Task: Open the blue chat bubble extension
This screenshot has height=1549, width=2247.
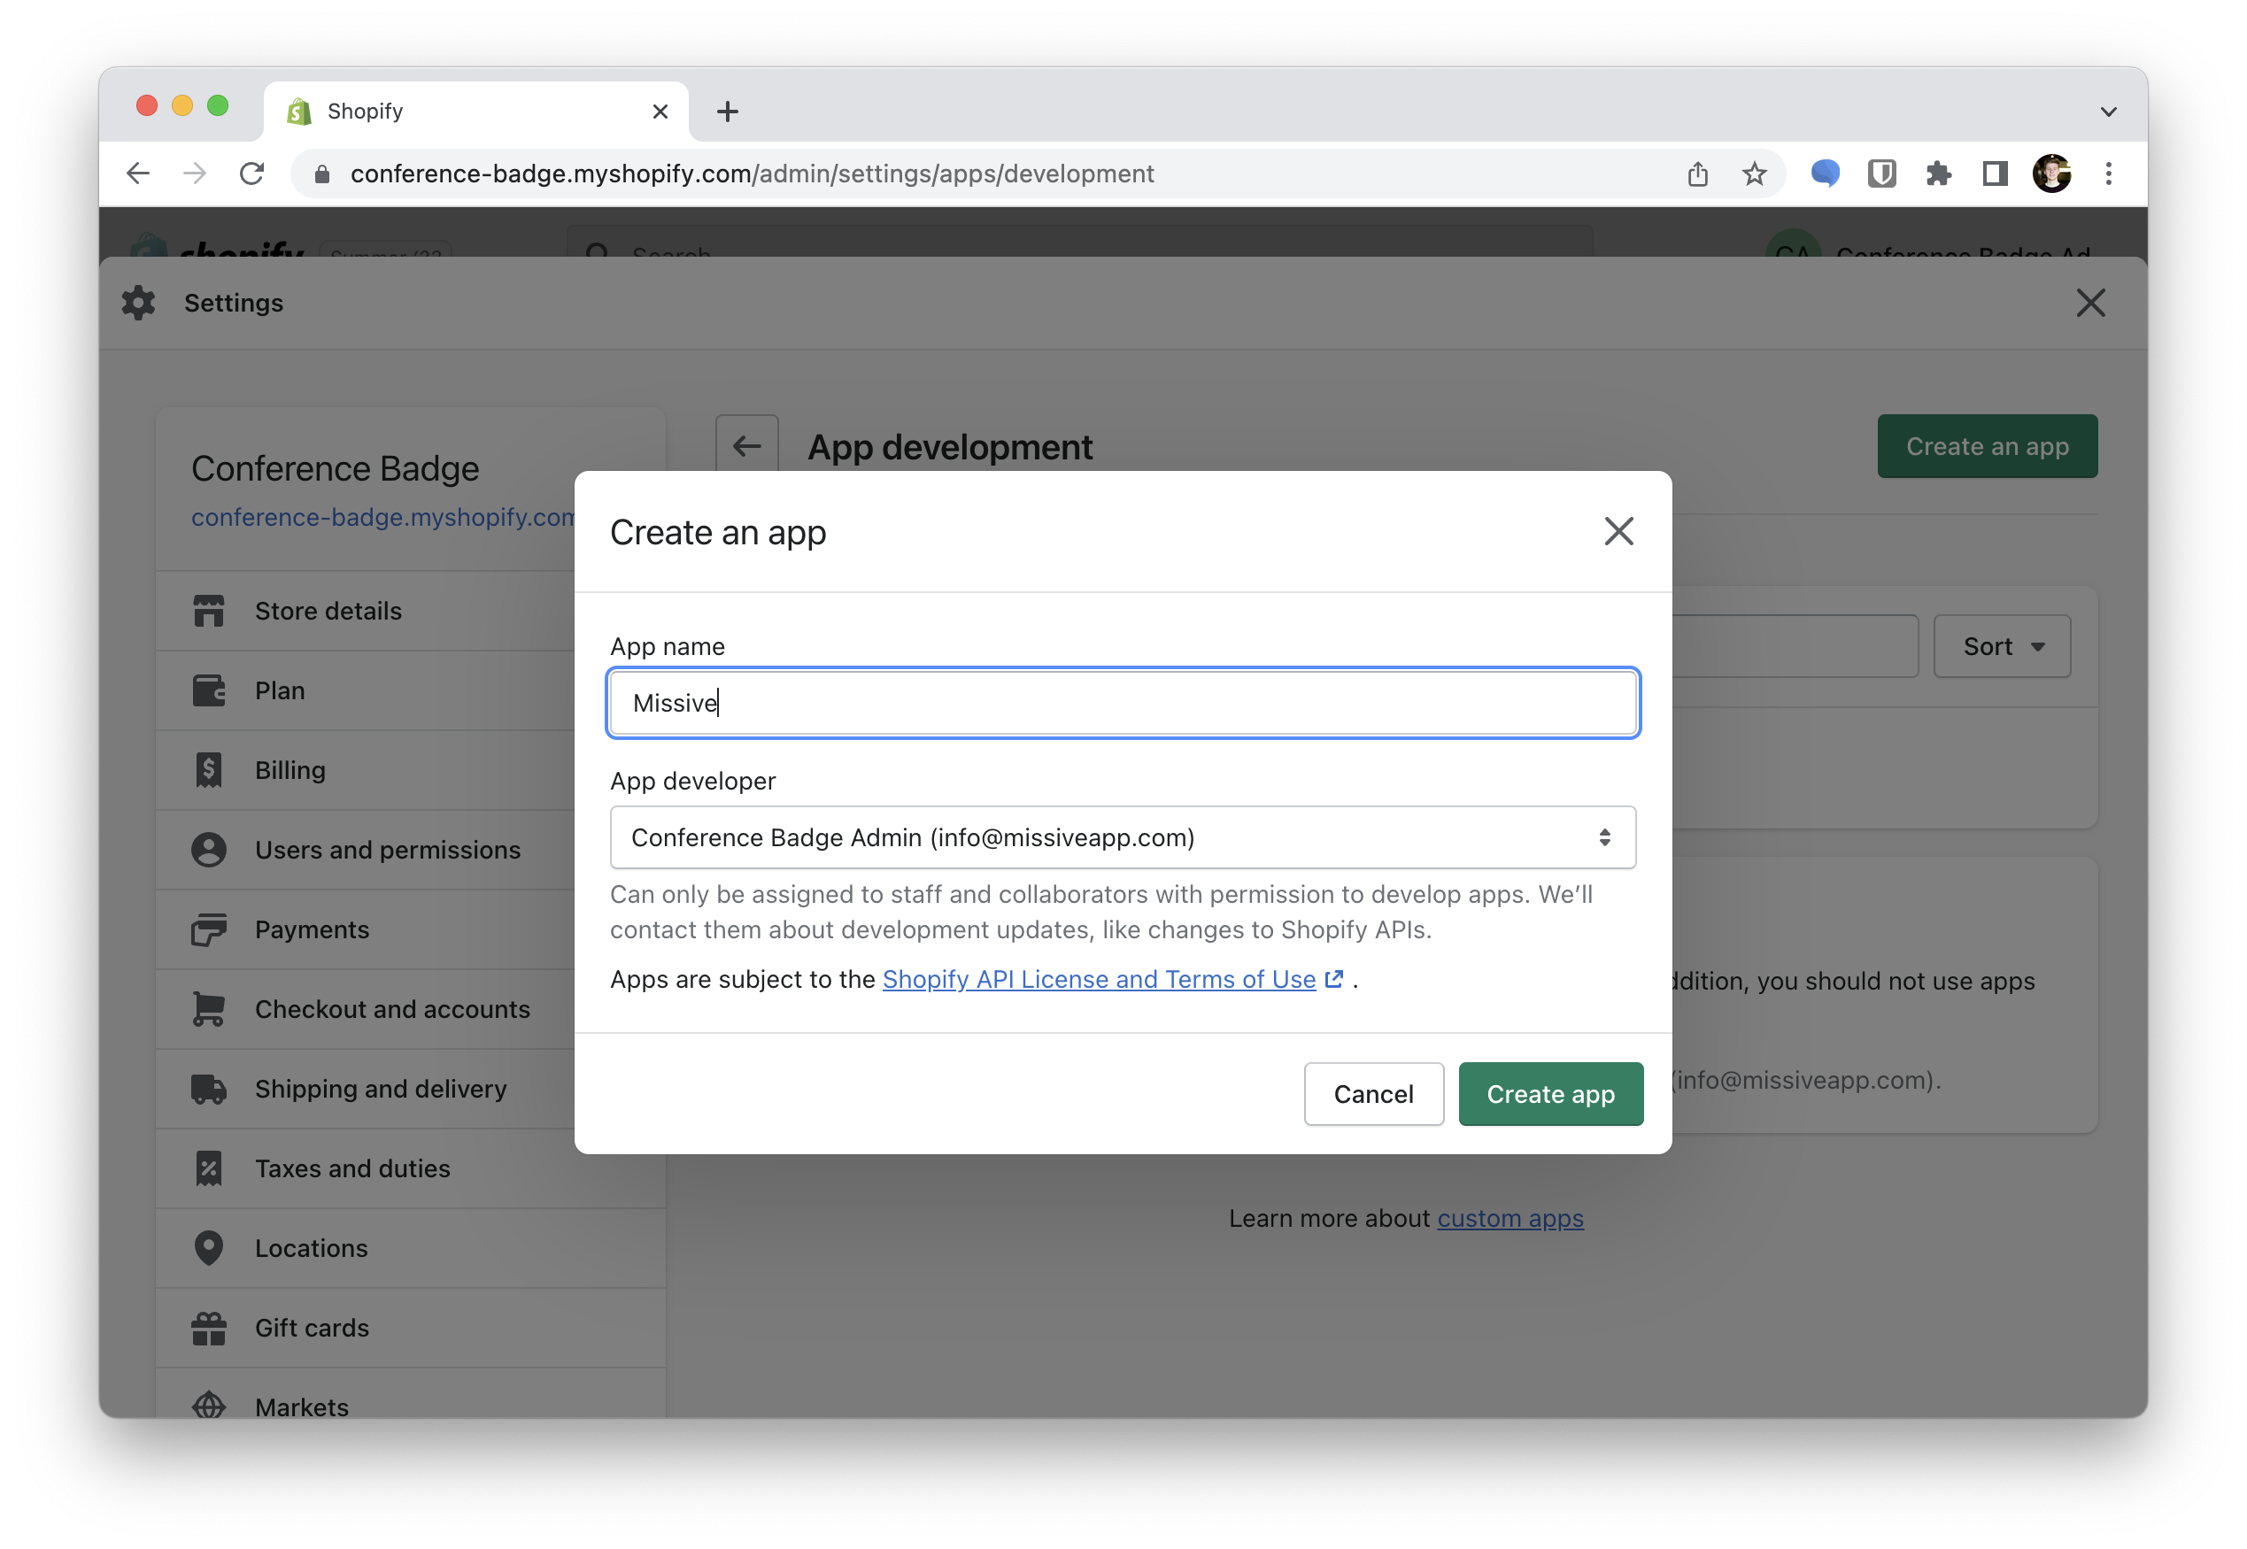Action: [x=1825, y=173]
